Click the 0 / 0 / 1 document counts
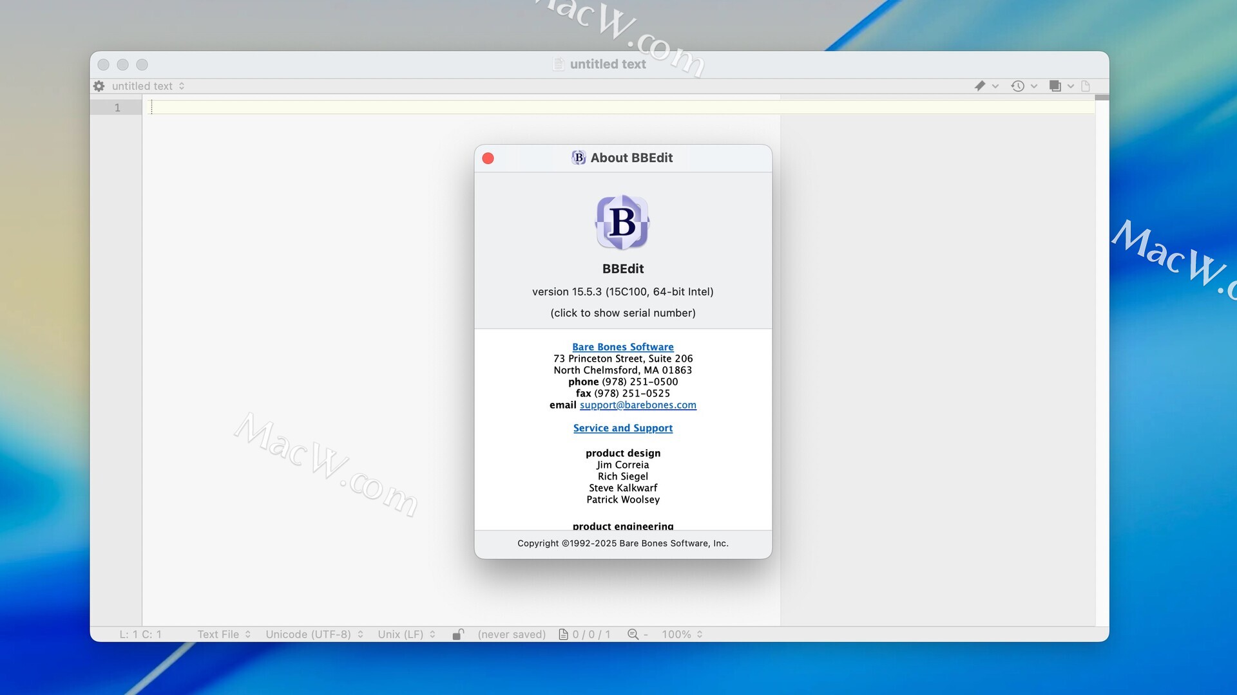The width and height of the screenshot is (1237, 695). 591,635
